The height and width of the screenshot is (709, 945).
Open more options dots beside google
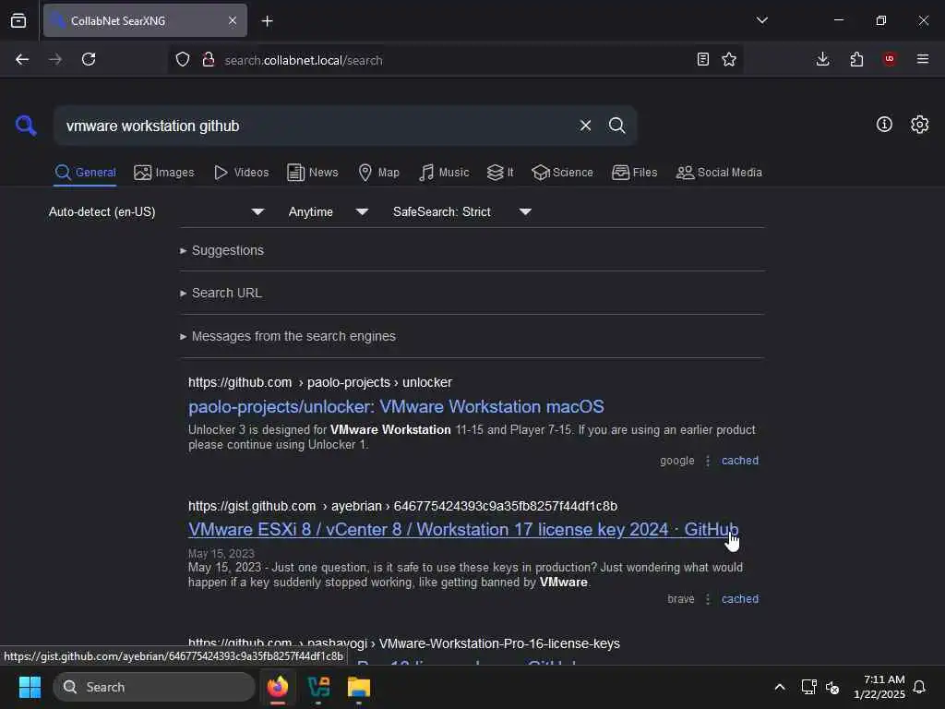708,461
